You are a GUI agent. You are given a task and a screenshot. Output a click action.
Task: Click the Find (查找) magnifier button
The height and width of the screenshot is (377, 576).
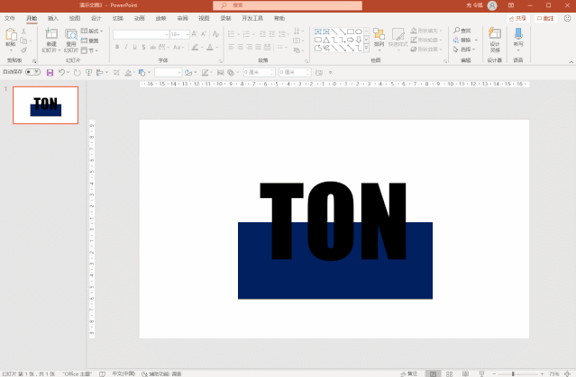click(x=462, y=31)
